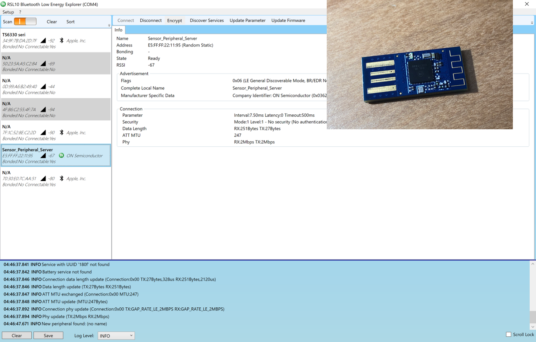Select device 7F:1C:52:8E:C2:2D
Viewport: 536px width, 342px height.
click(56, 132)
